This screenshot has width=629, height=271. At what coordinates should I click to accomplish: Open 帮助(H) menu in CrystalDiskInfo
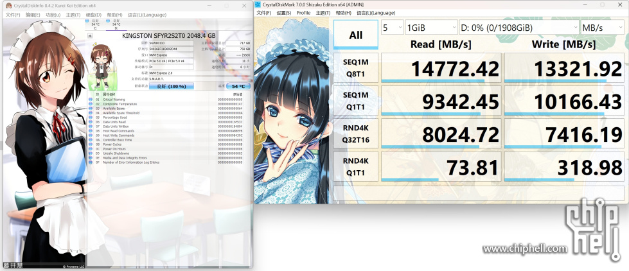click(115, 15)
